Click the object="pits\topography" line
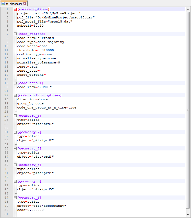 pyautogui.click(x=41, y=206)
